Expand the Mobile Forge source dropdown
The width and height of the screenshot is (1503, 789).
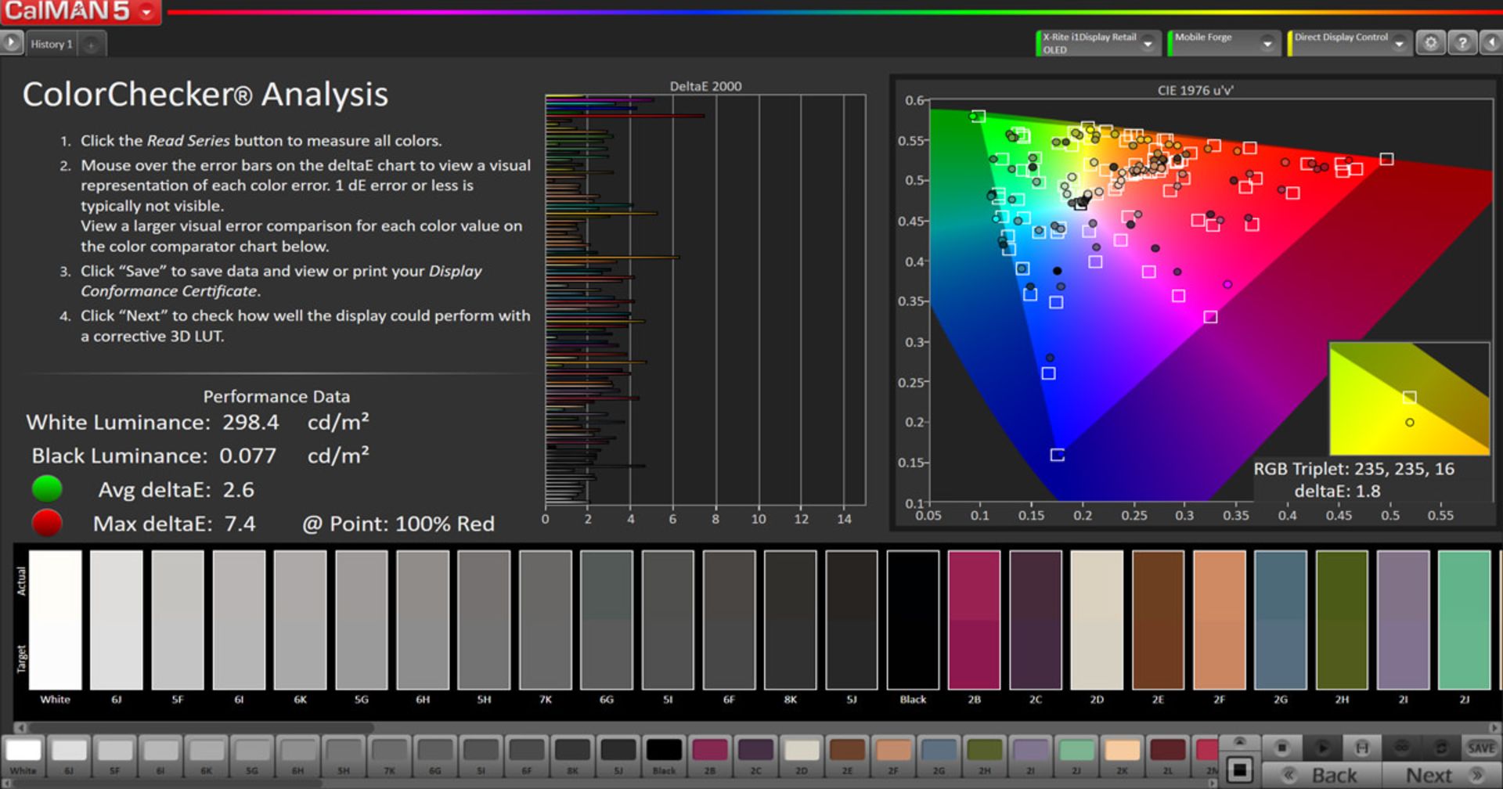1267,44
